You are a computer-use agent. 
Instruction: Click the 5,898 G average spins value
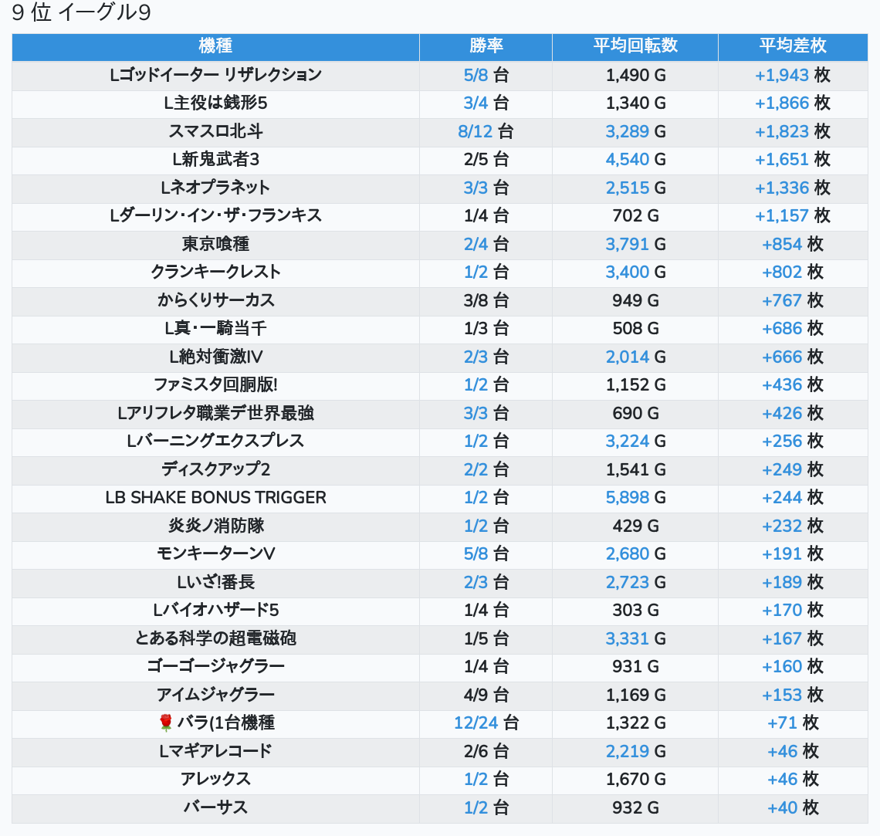(x=627, y=497)
